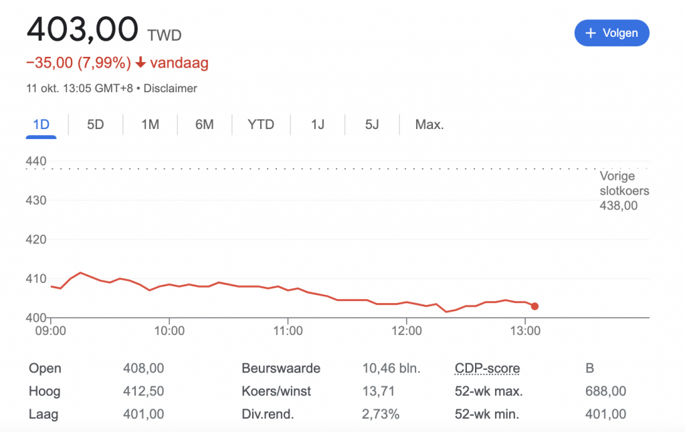This screenshot has width=685, height=432.
Task: Show the 5J chart range
Action: coord(372,124)
